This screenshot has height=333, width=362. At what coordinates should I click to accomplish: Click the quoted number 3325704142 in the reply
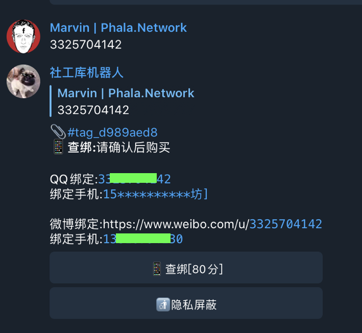click(93, 110)
